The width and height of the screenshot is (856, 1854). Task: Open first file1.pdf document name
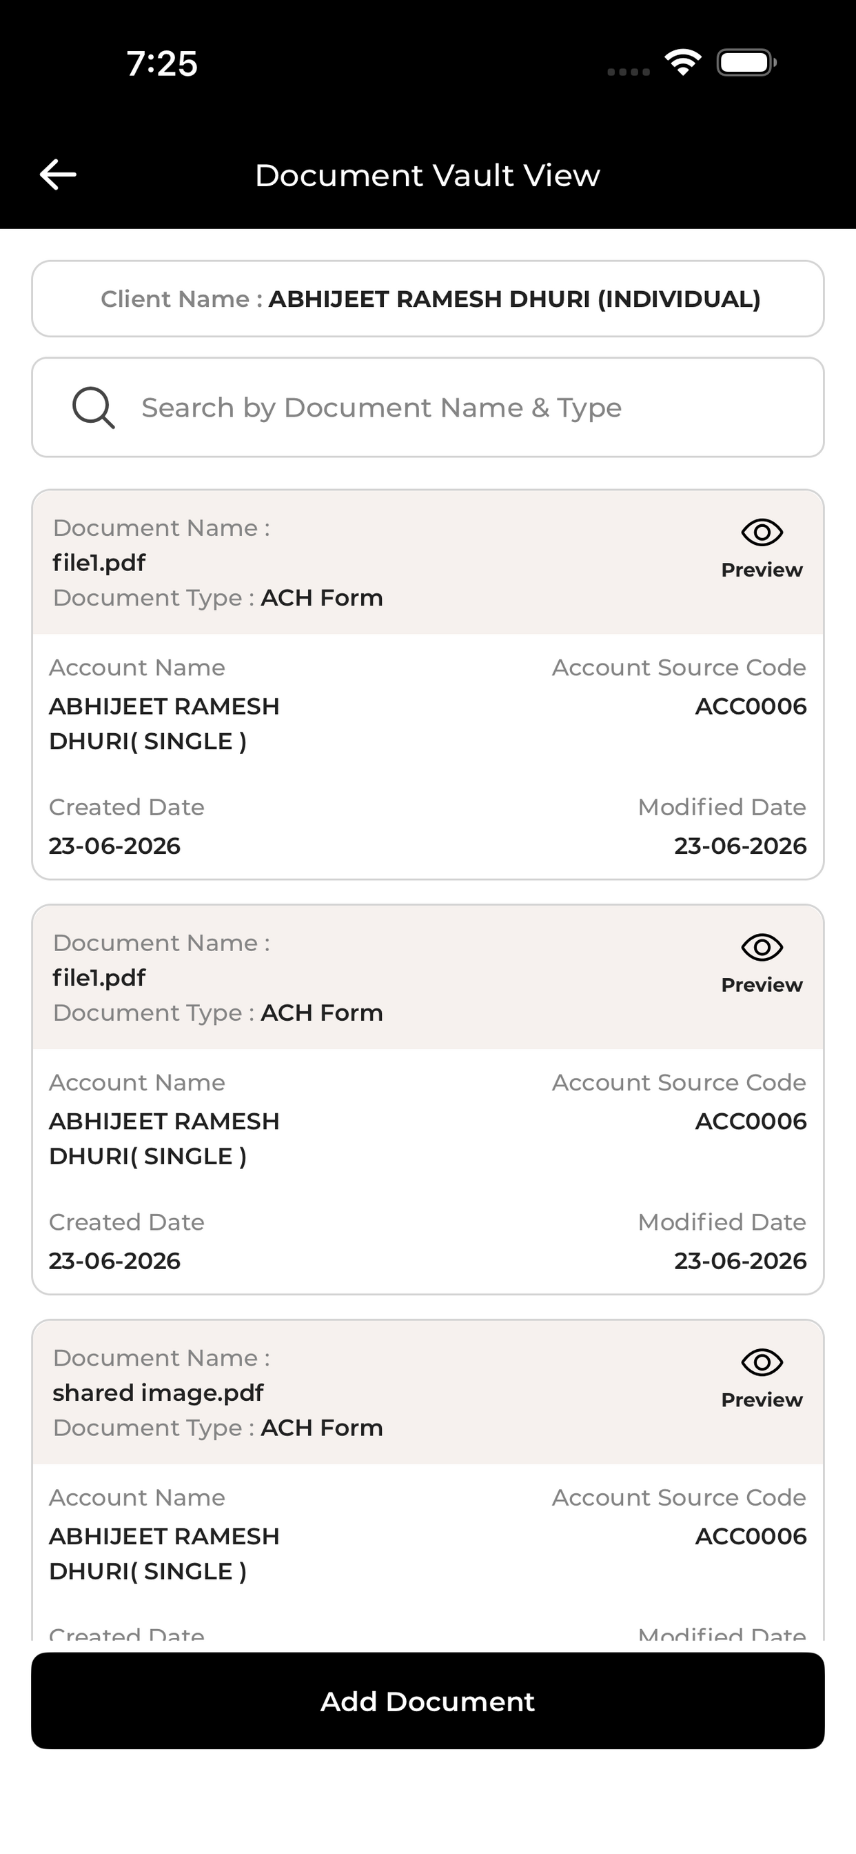coord(99,563)
